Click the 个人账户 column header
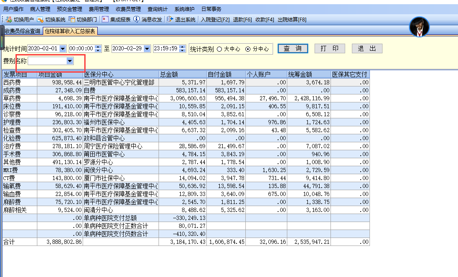 (266, 75)
